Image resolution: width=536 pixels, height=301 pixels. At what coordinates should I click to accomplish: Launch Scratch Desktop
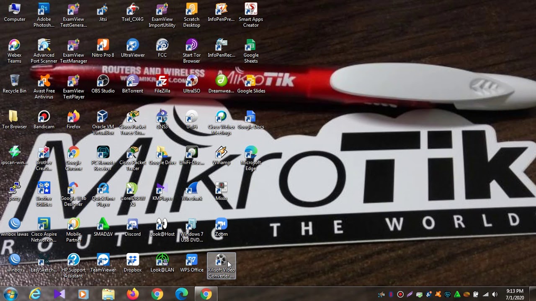point(191,15)
